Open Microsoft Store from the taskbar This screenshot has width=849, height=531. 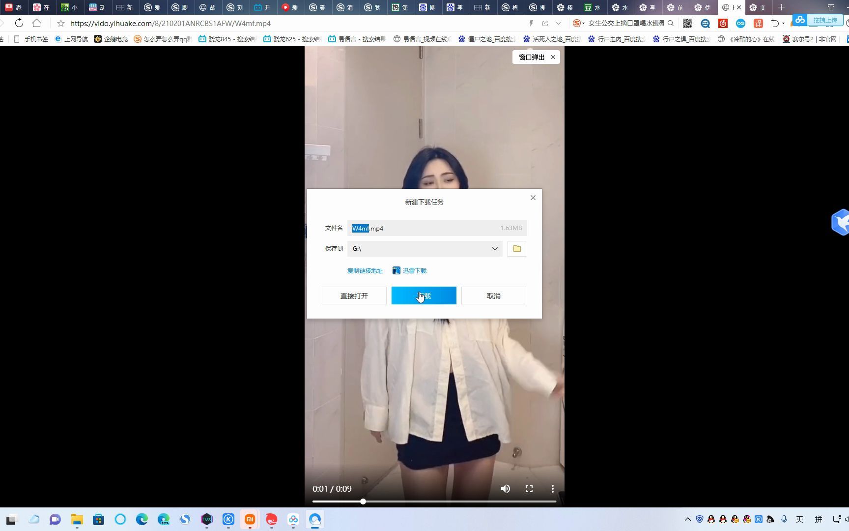click(x=98, y=519)
